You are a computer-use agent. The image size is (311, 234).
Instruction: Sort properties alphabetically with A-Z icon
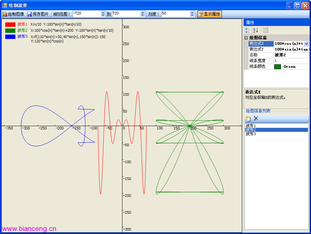click(x=255, y=30)
